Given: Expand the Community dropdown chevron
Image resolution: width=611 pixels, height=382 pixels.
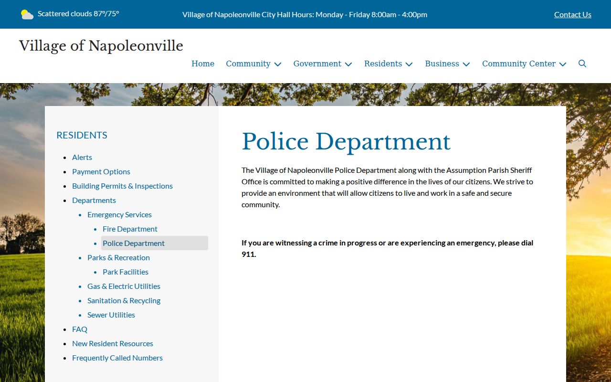Looking at the screenshot, I should pos(278,64).
